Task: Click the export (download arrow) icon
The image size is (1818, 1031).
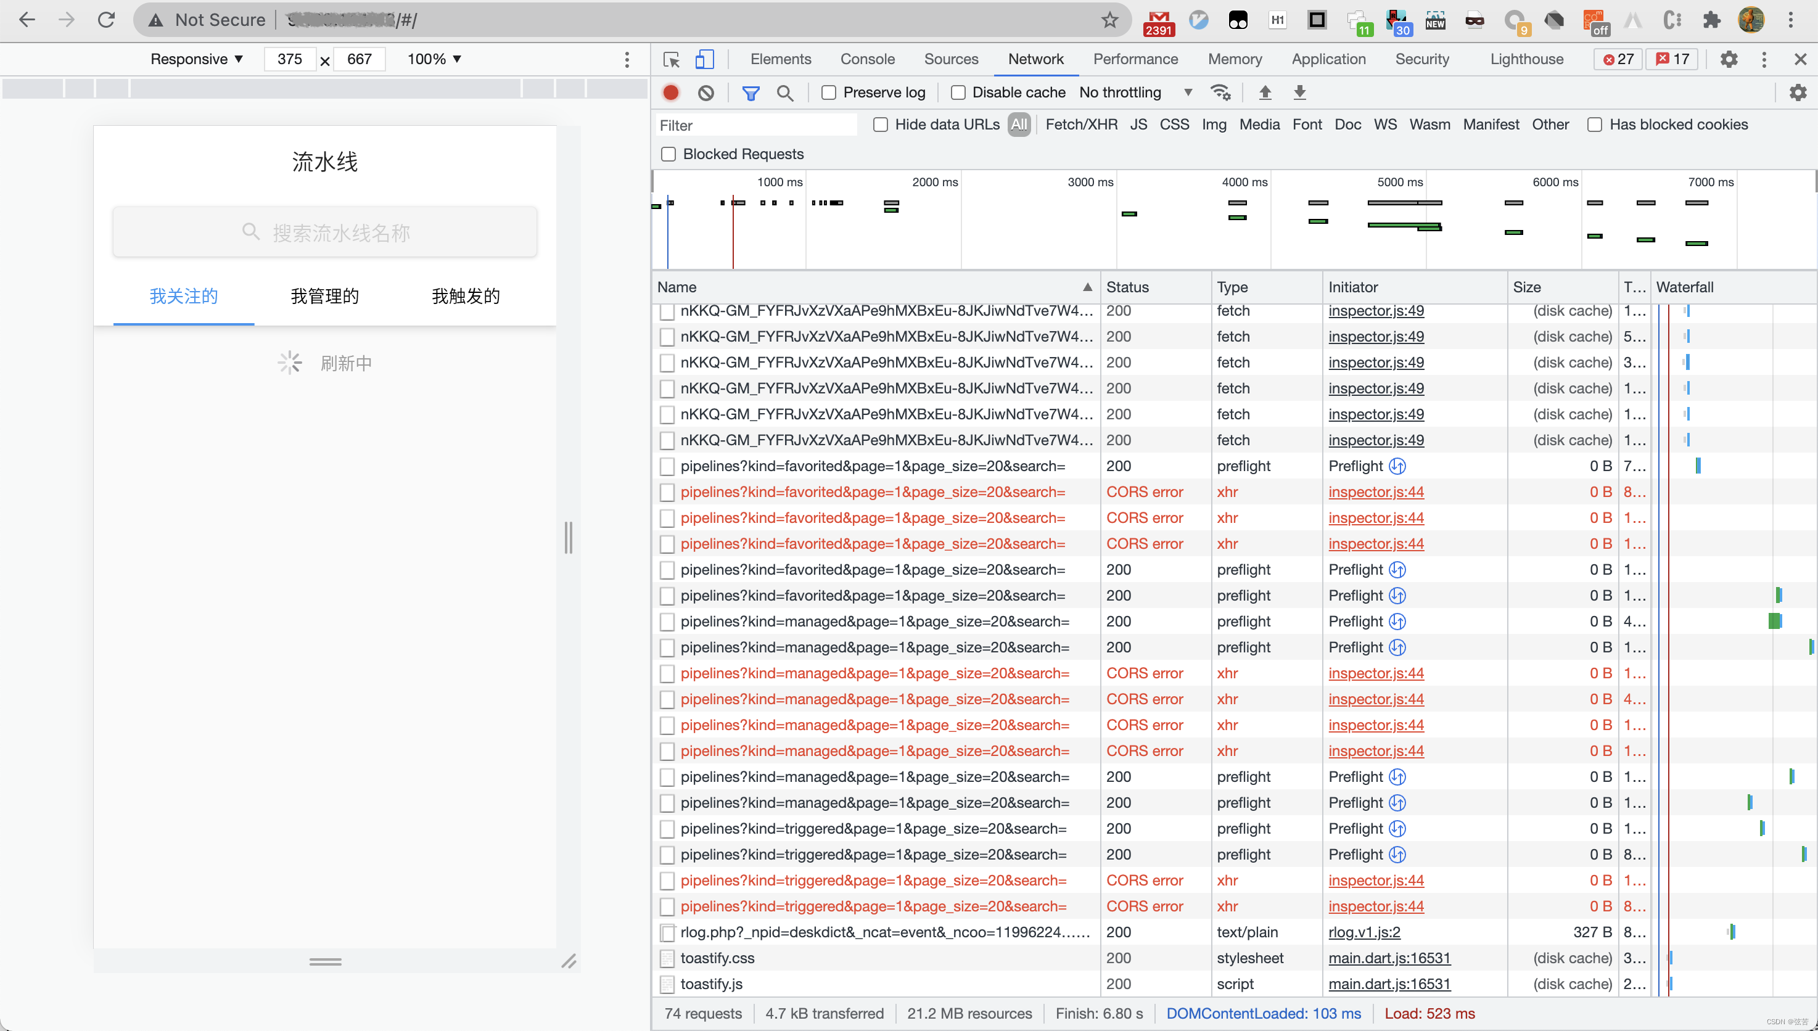Action: [x=1299, y=92]
